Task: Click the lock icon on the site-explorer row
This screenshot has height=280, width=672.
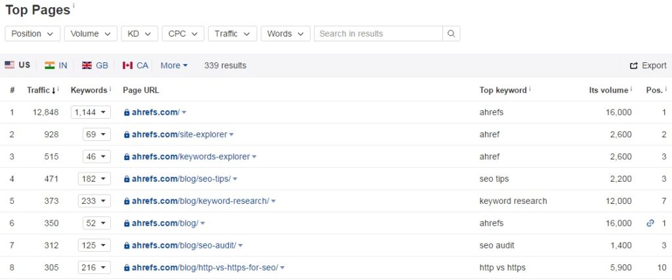Action: pos(127,134)
